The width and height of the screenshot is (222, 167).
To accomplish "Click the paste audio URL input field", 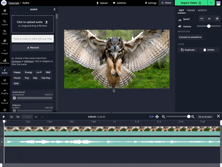I will tap(33, 39).
